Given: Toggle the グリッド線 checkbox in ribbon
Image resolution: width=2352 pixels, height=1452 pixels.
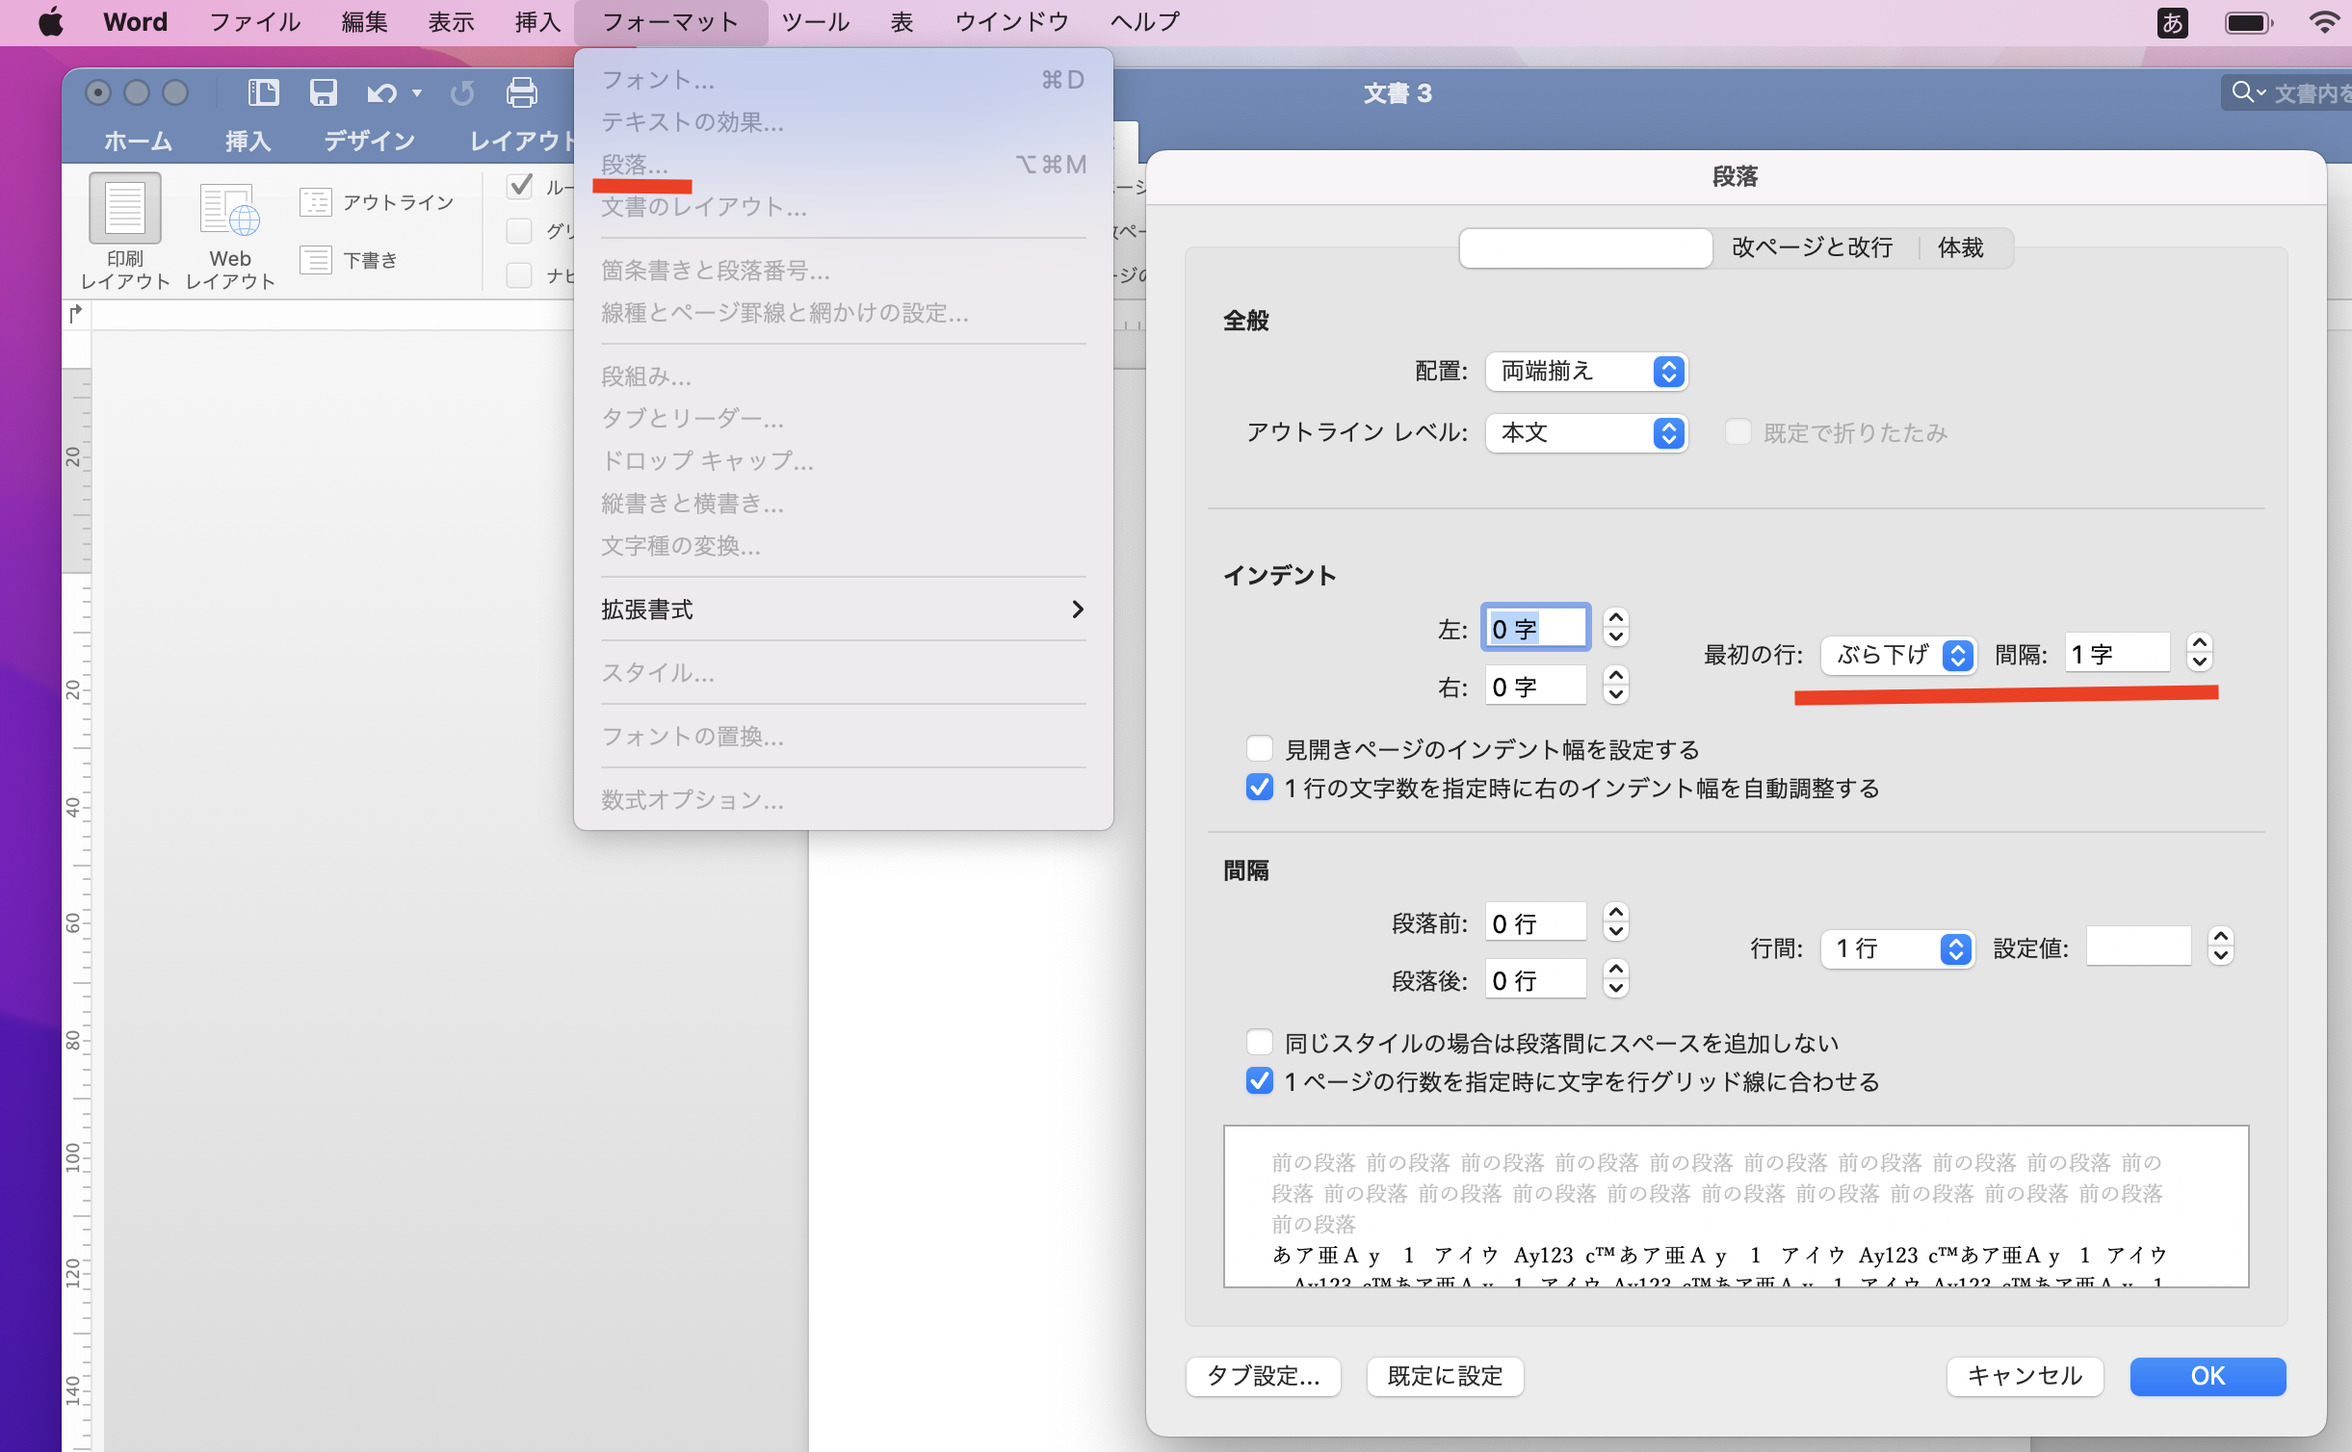Looking at the screenshot, I should (520, 231).
